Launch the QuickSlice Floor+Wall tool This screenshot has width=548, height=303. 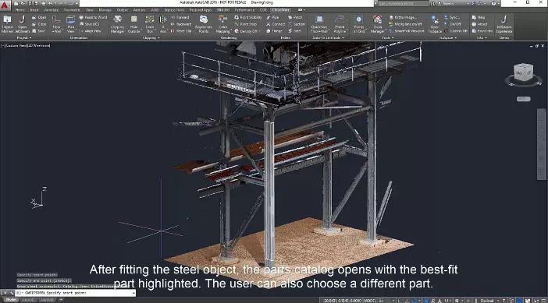[x=319, y=24]
